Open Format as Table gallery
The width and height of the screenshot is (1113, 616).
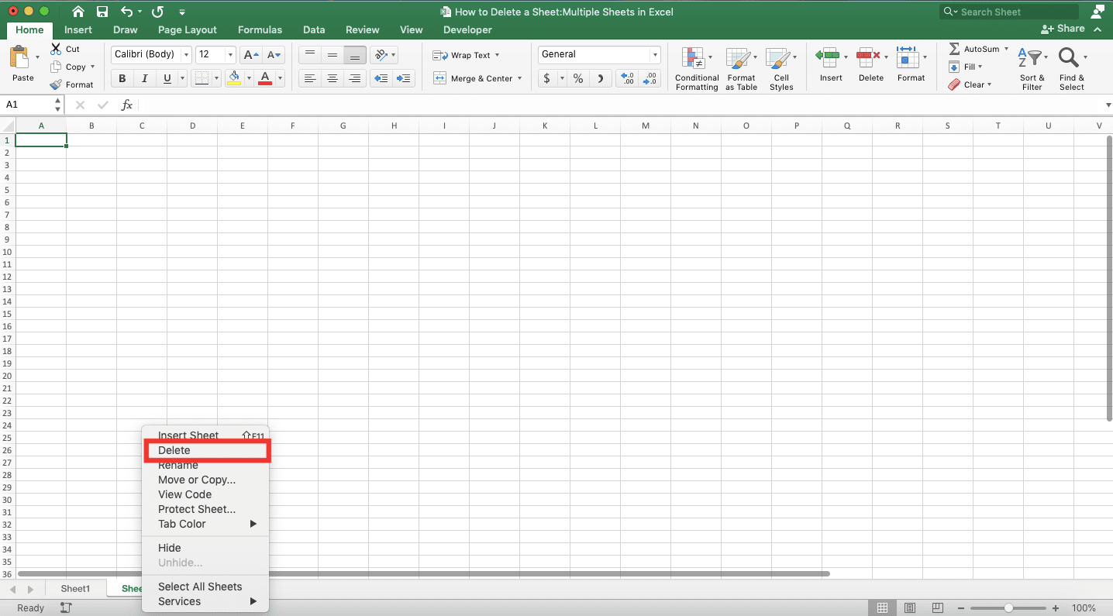[x=741, y=69]
